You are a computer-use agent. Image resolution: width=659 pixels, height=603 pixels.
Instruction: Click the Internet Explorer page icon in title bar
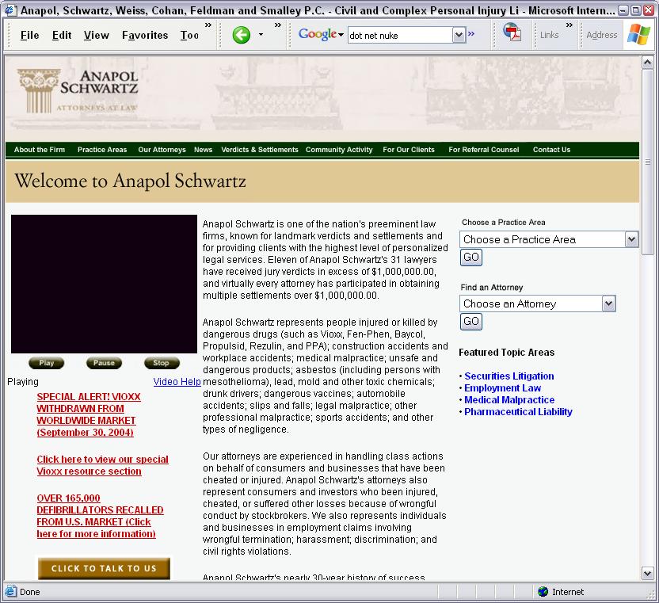10,10
